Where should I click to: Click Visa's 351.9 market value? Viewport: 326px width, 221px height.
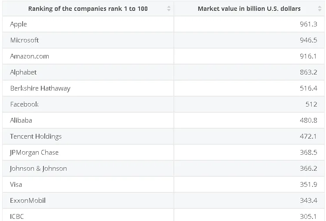coord(308,185)
